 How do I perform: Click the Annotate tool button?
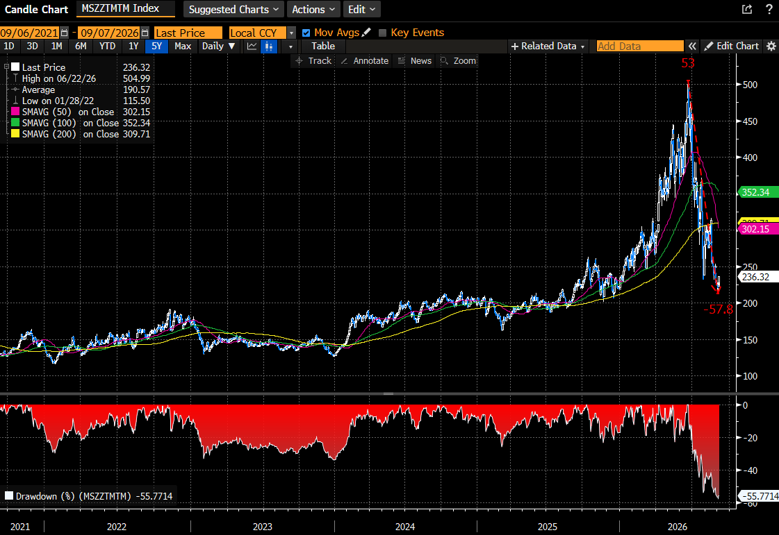[365, 60]
